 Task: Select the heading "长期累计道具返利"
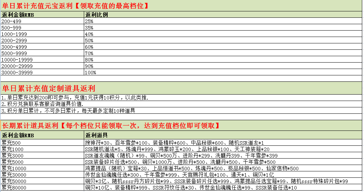click(181, 126)
